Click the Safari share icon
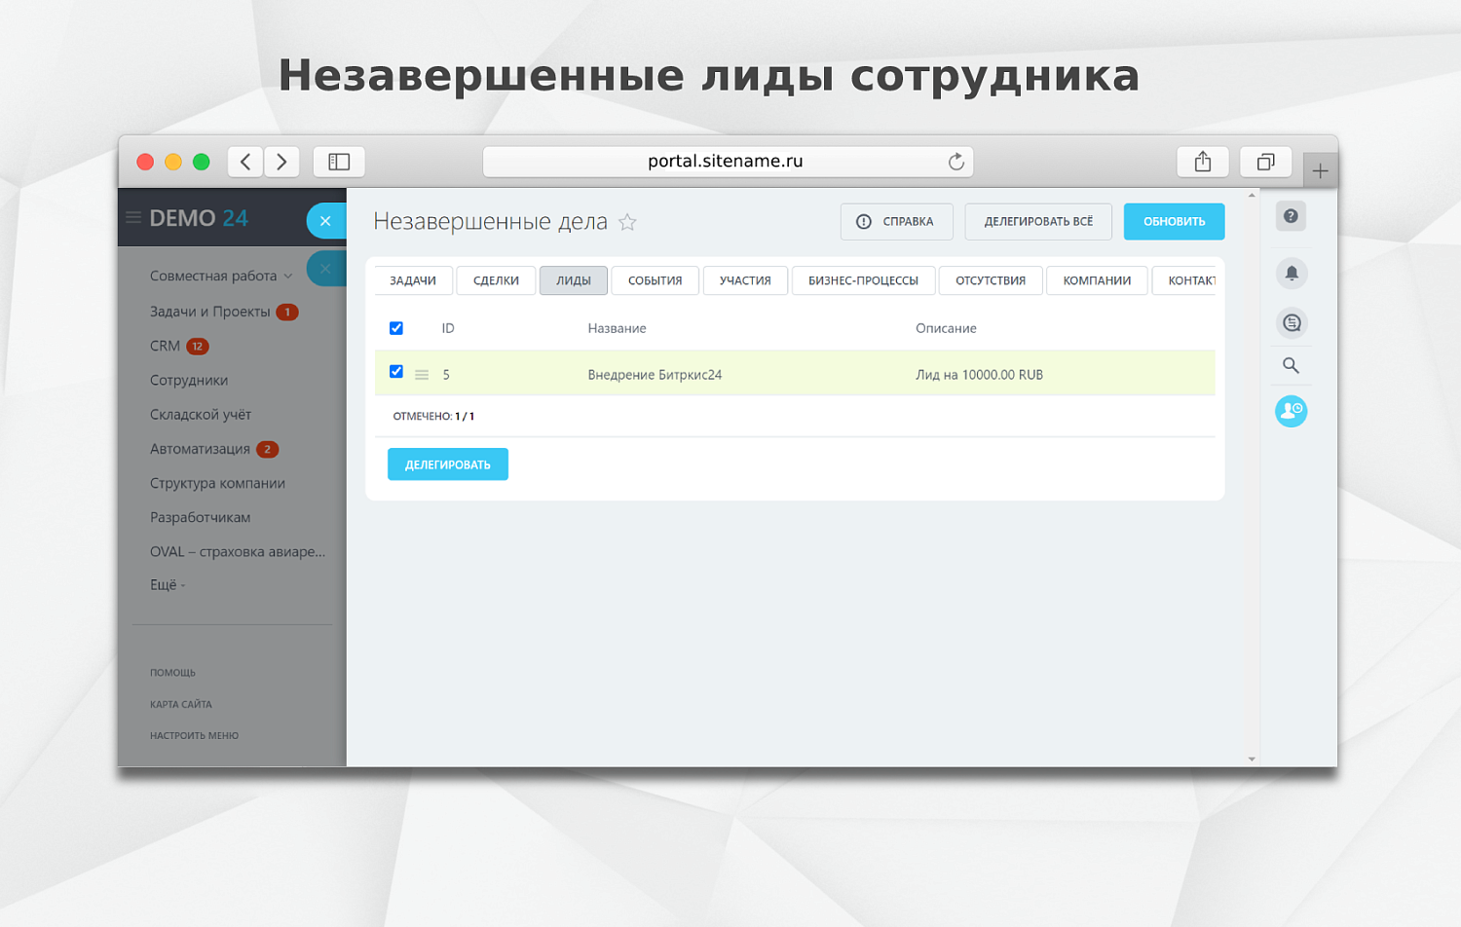 [x=1203, y=161]
